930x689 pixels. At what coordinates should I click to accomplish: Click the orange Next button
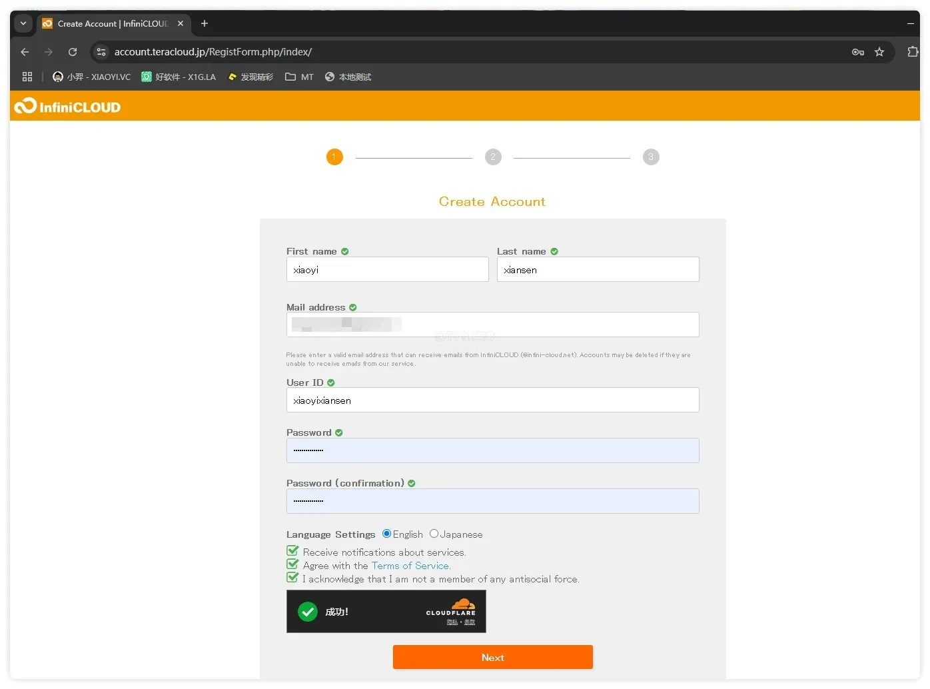pos(493,657)
